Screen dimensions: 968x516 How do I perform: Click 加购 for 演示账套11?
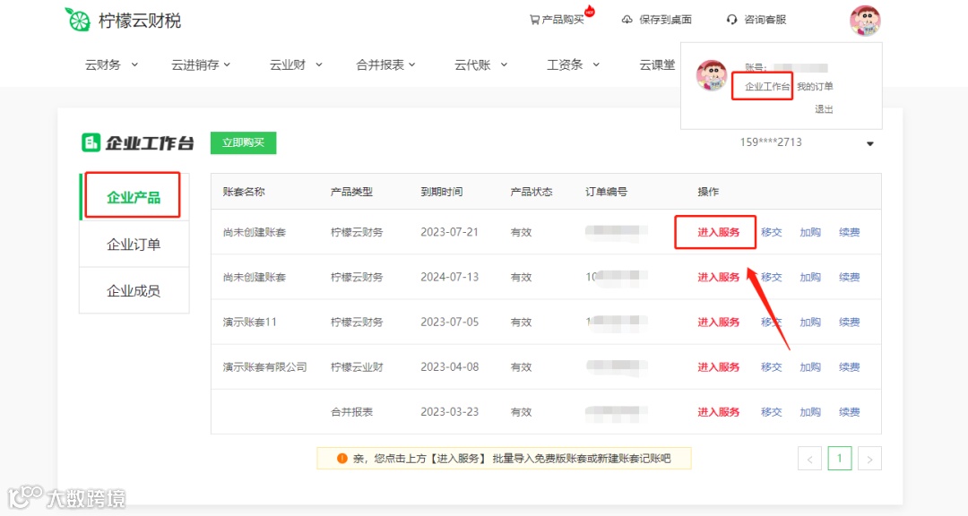click(810, 322)
